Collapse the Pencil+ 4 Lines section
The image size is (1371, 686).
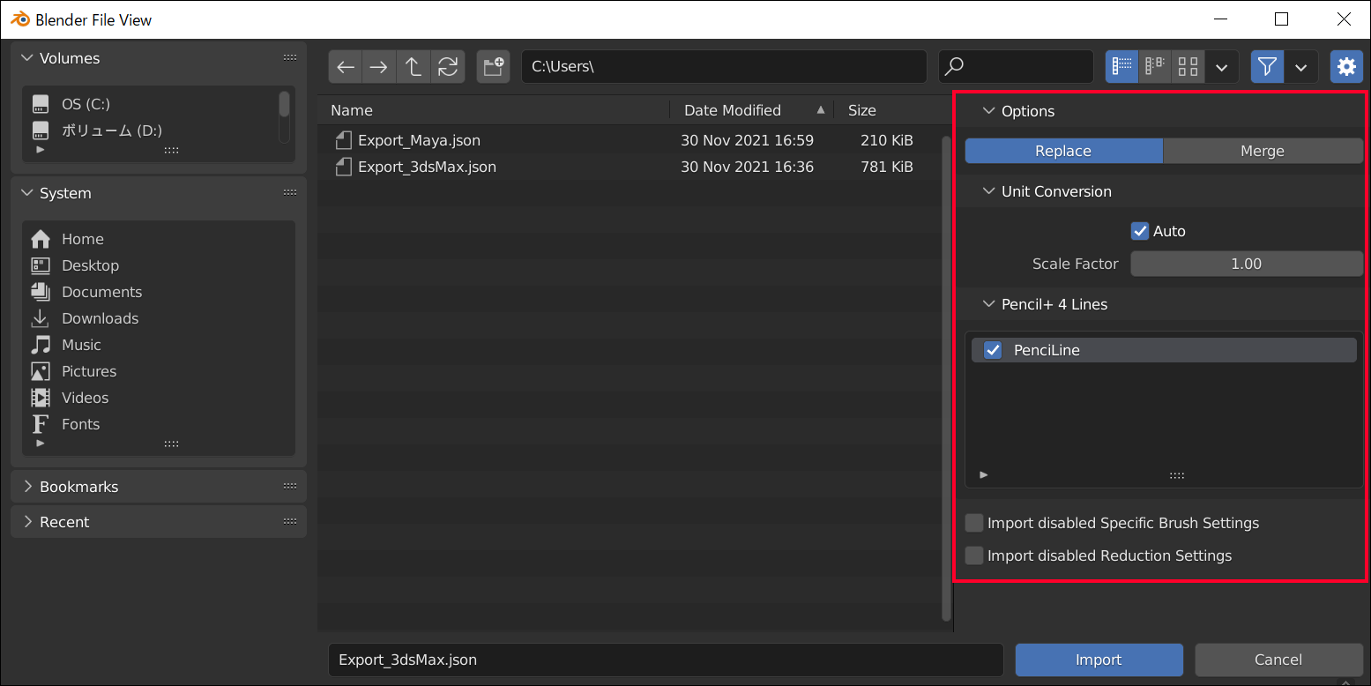[x=988, y=304]
